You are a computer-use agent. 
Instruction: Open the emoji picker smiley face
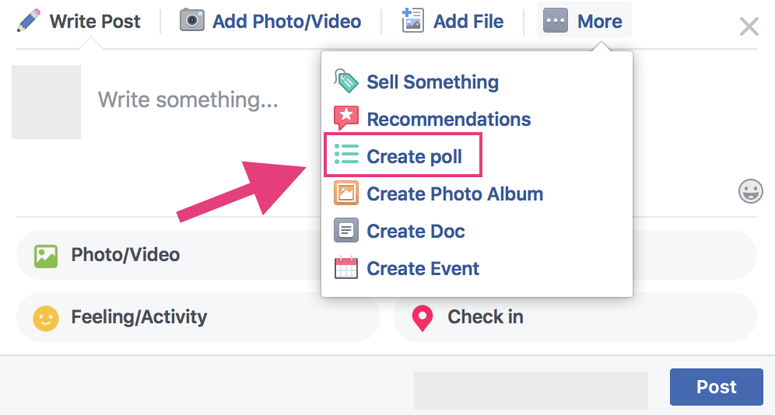[x=750, y=191]
